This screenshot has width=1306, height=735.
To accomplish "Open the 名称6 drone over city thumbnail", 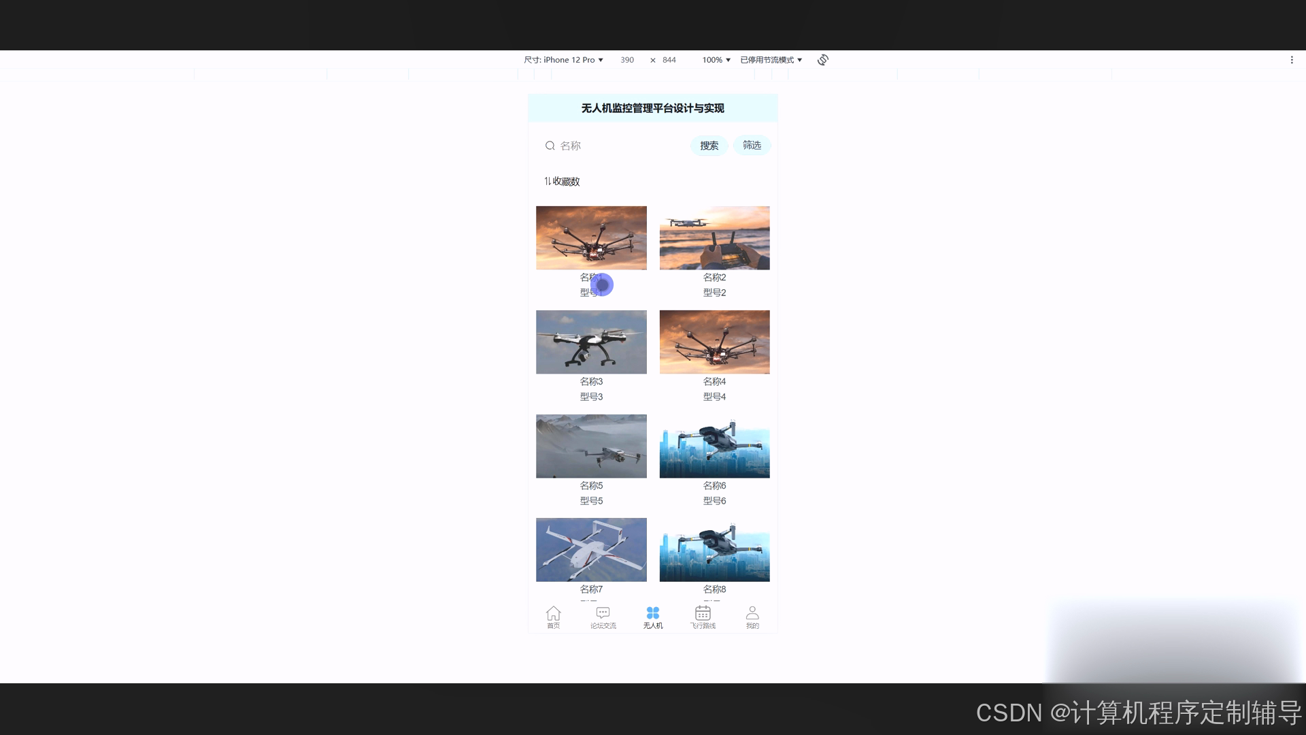I will [714, 446].
